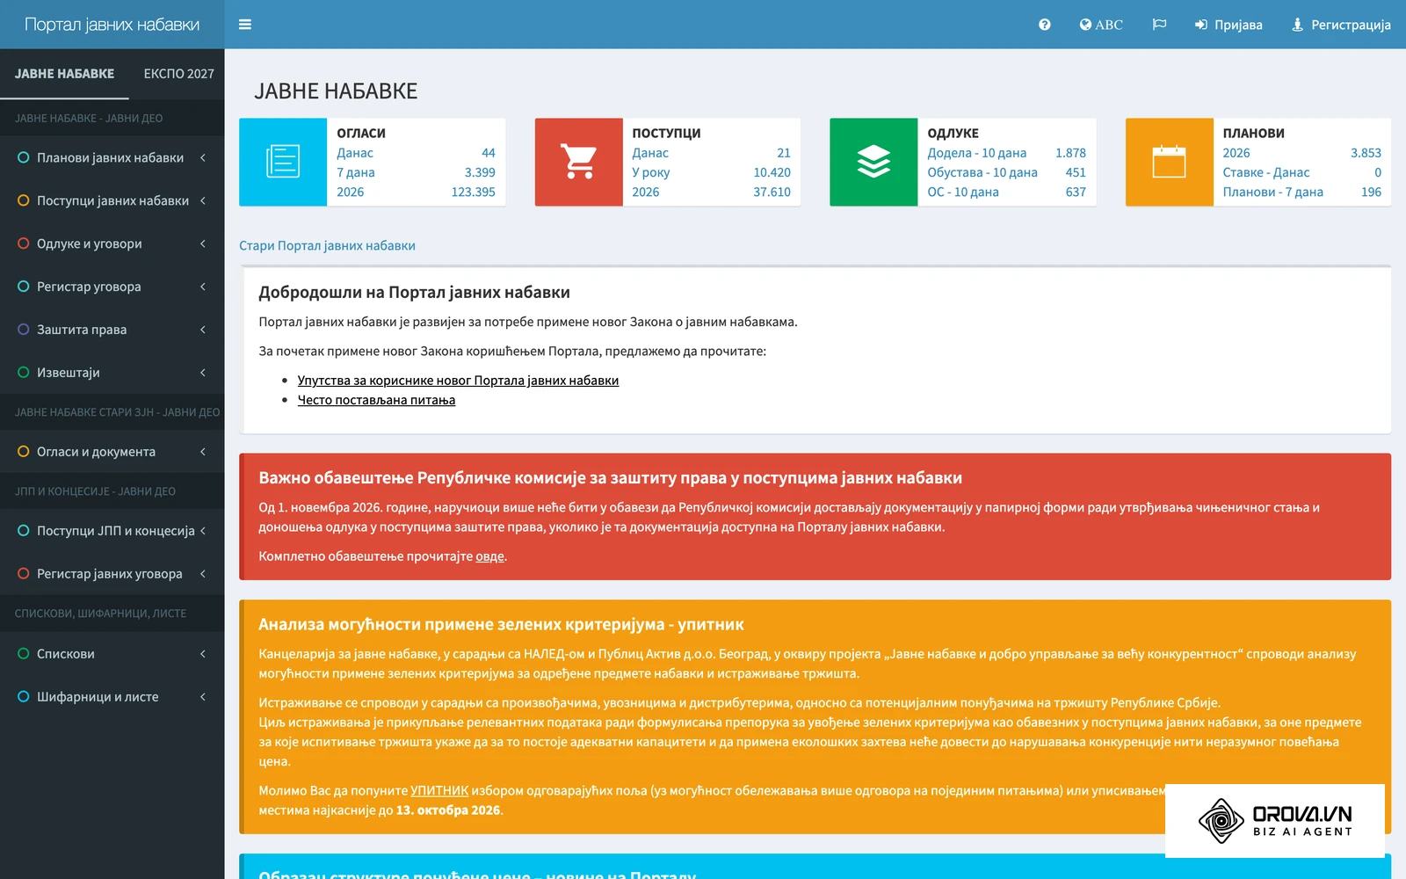1406x879 pixels.
Task: Click Планови - 7 дана row
Action: [1301, 192]
